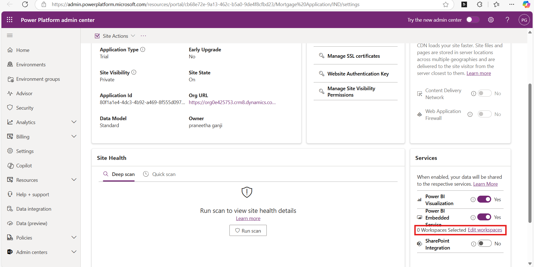The image size is (534, 267).
Task: Open the app launcher waffle icon
Action: tap(10, 20)
